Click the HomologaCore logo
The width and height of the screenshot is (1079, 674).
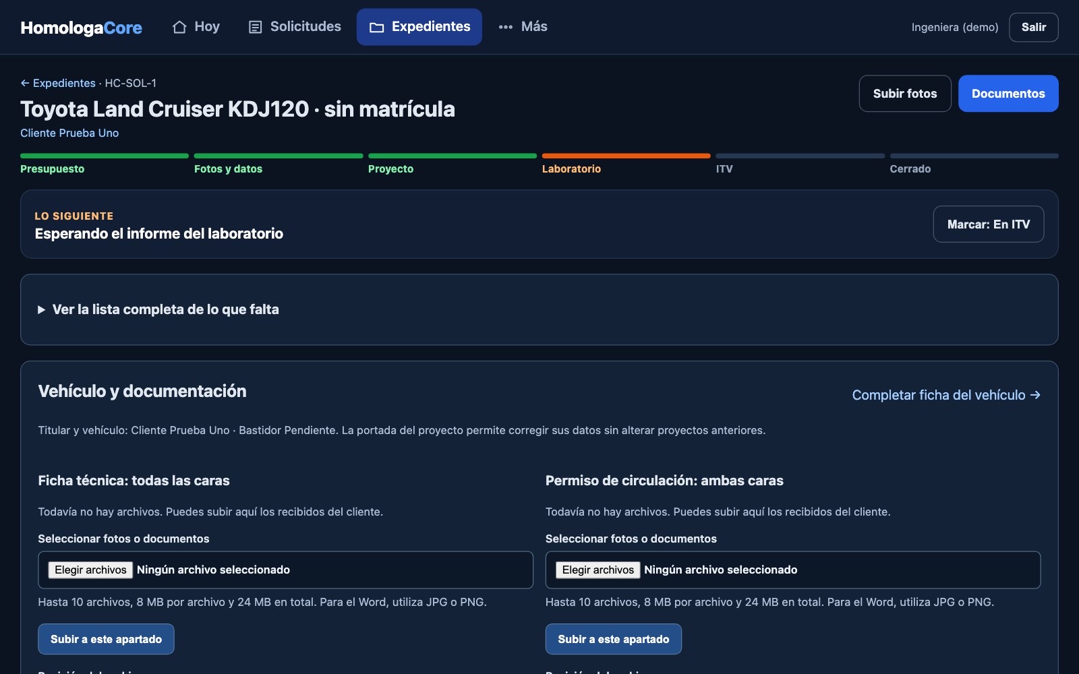(x=81, y=28)
